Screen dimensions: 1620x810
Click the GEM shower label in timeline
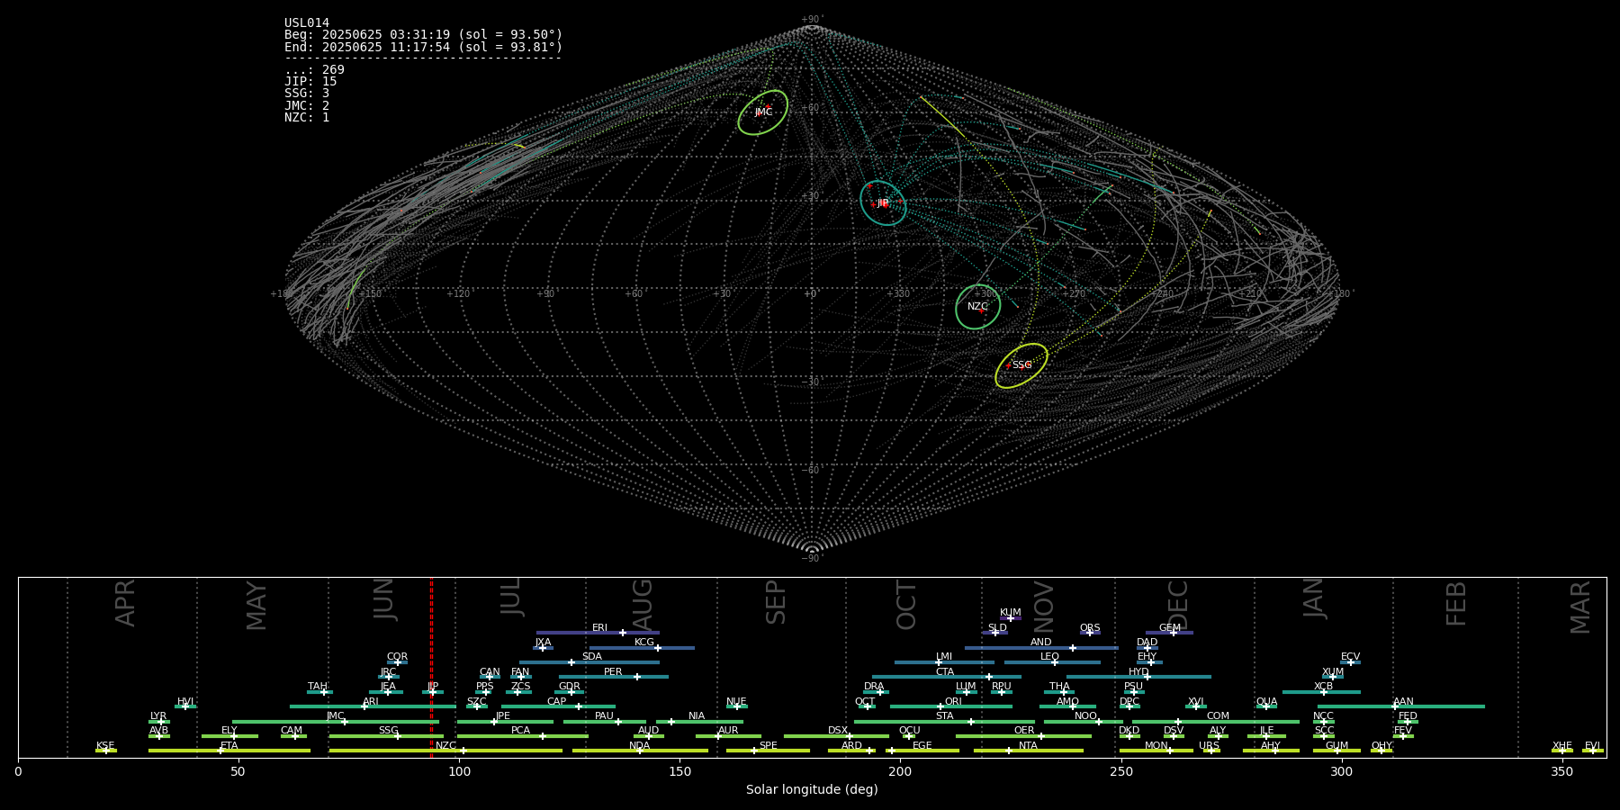1169,628
